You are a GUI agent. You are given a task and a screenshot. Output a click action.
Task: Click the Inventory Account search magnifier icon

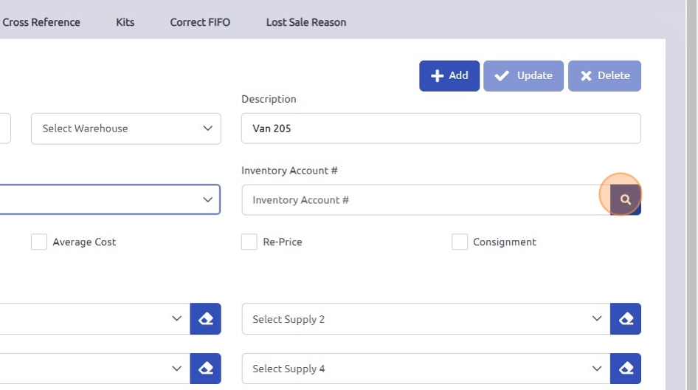click(x=626, y=199)
